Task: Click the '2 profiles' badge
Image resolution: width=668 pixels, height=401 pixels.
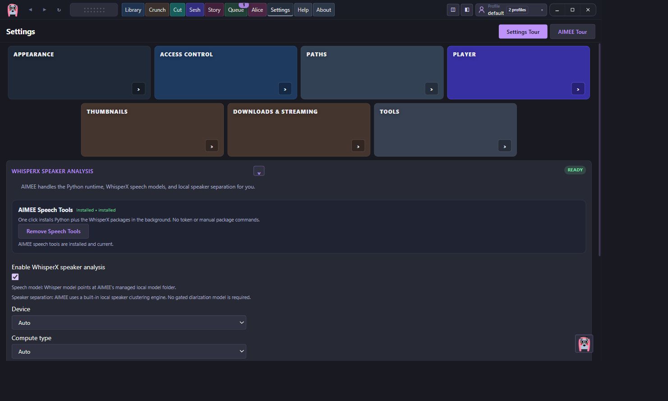Action: [x=517, y=9]
